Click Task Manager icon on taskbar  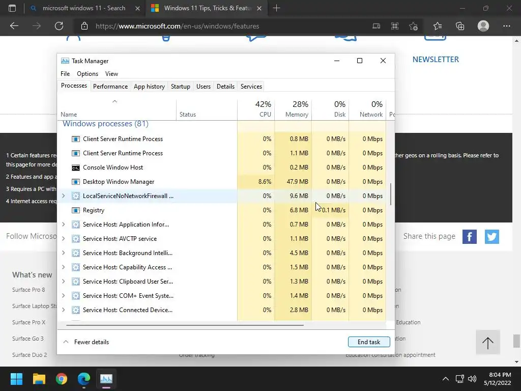[106, 379]
